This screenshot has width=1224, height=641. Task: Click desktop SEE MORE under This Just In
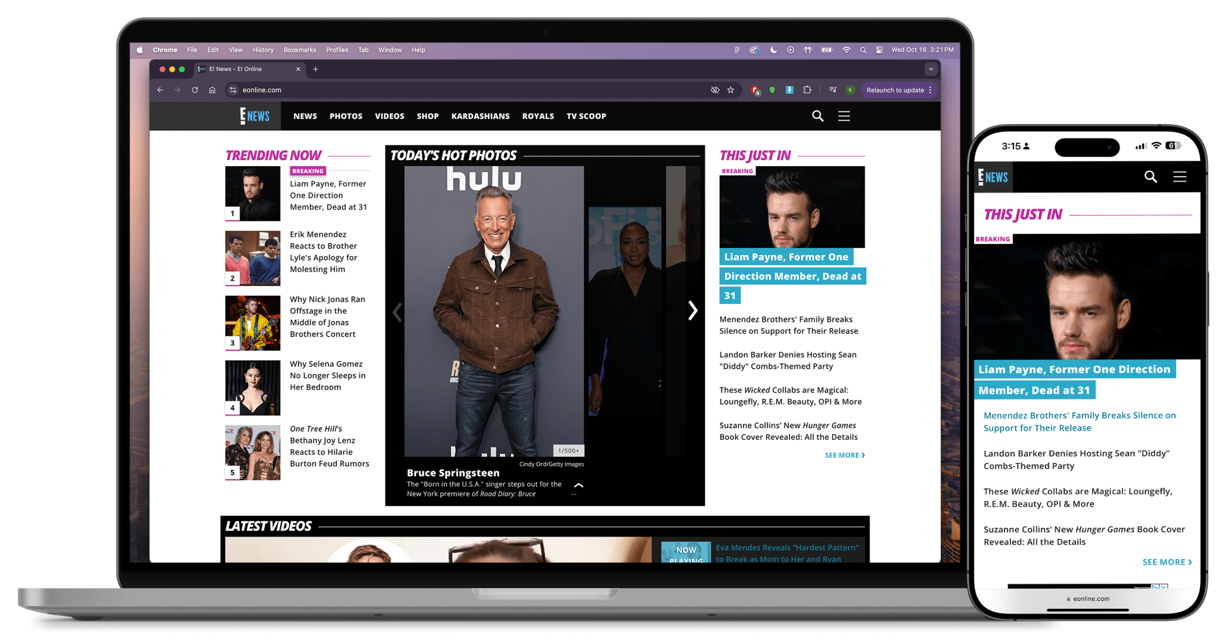point(844,455)
